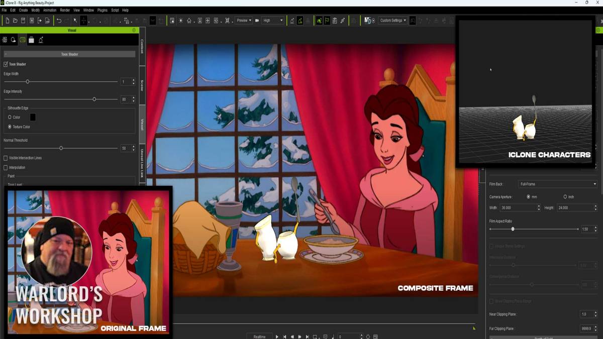The image size is (603, 339).
Task: Collapse the Toon Shader section header
Action: pyautogui.click(x=69, y=54)
